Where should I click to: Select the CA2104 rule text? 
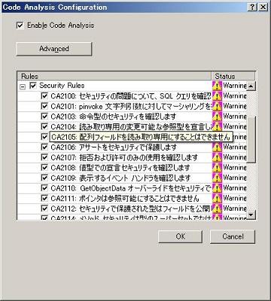[x=131, y=126]
